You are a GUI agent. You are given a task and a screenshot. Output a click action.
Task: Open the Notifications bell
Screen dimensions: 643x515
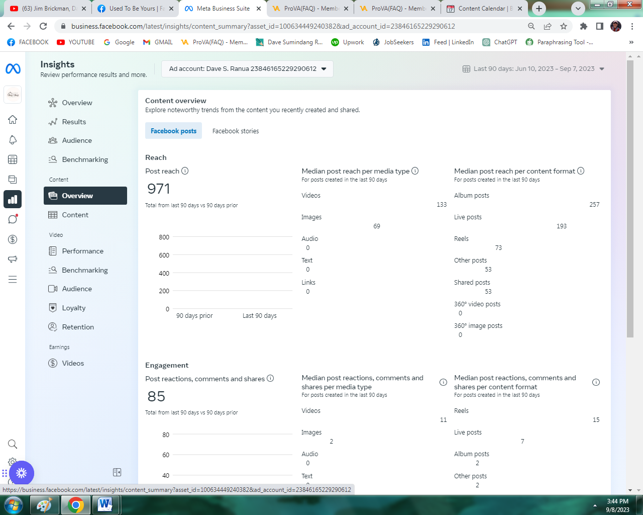pyautogui.click(x=13, y=140)
